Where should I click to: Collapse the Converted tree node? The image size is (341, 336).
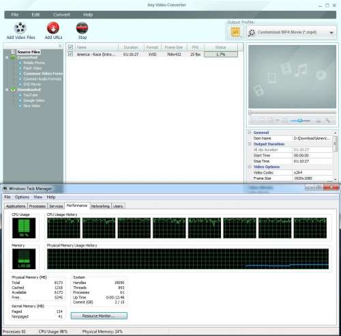point(7,57)
